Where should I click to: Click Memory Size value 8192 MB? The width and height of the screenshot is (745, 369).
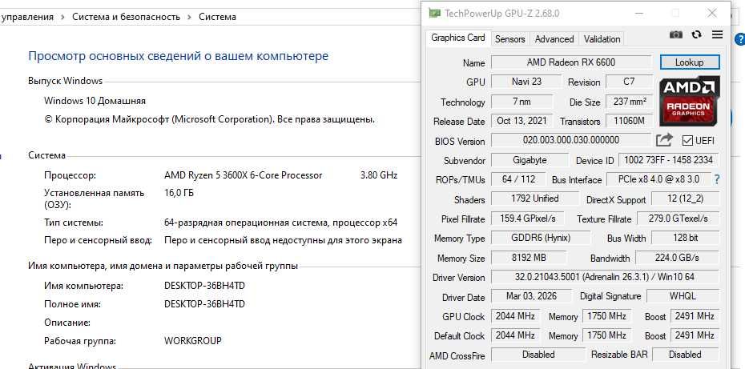529,258
